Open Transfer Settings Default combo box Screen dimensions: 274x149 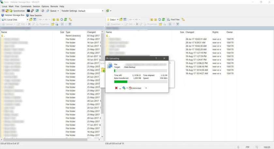[91, 11]
